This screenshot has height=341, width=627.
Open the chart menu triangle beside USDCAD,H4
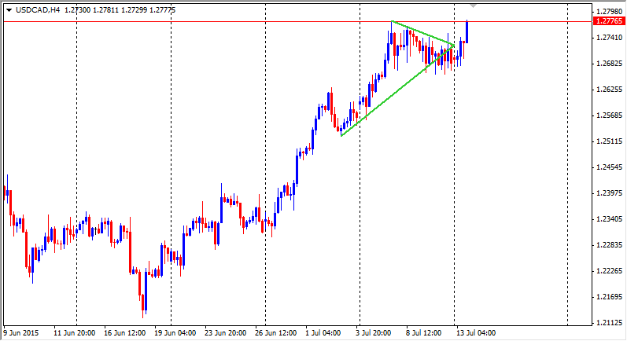pyautogui.click(x=9, y=10)
